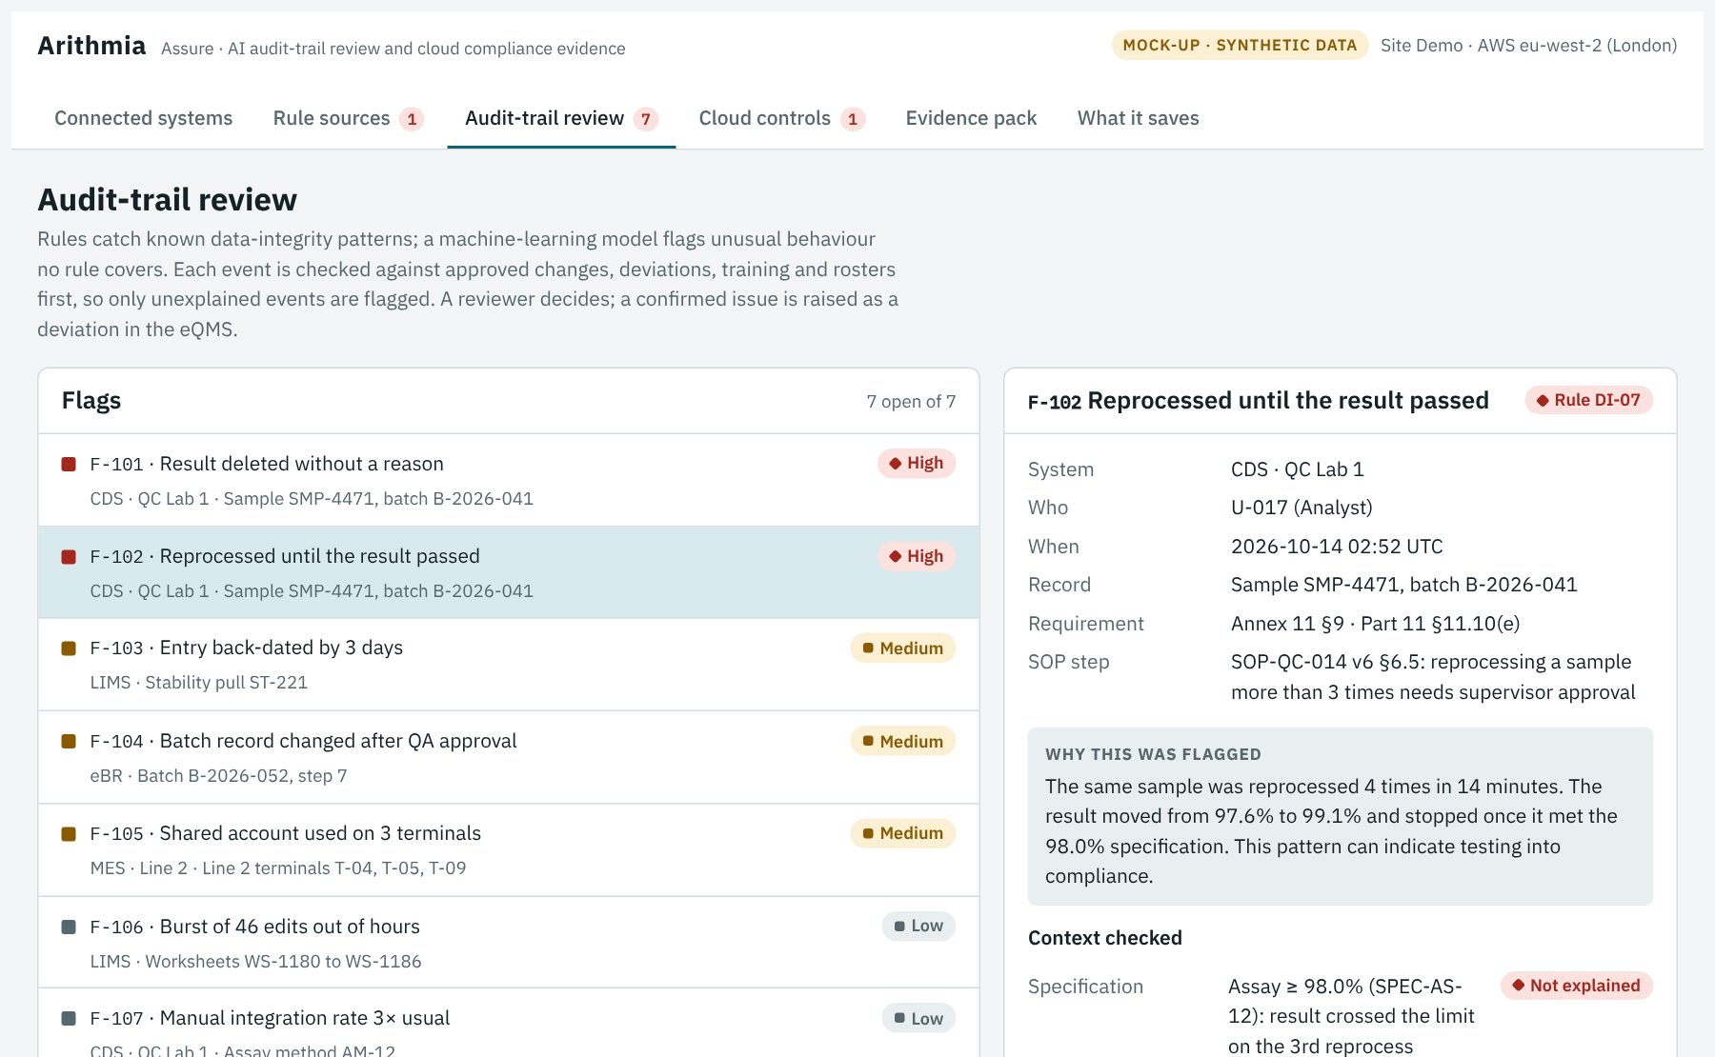Click the Low badge on flag F-107

[x=918, y=1018]
